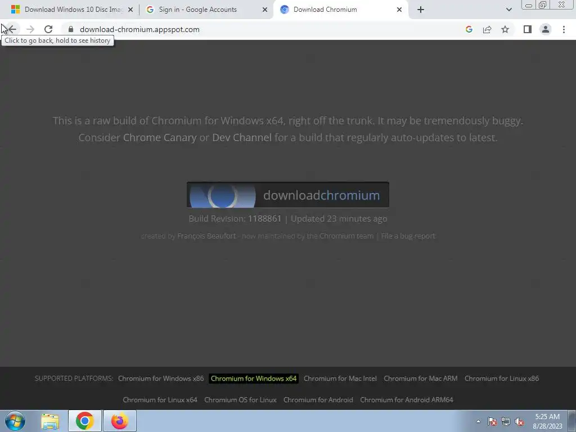
Task: Expand the tab search chevron
Action: pos(508,10)
